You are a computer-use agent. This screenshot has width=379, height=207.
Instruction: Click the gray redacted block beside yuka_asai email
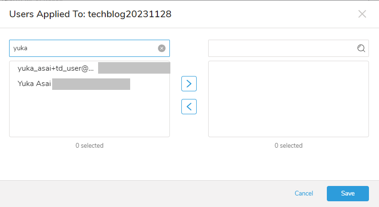(134, 68)
